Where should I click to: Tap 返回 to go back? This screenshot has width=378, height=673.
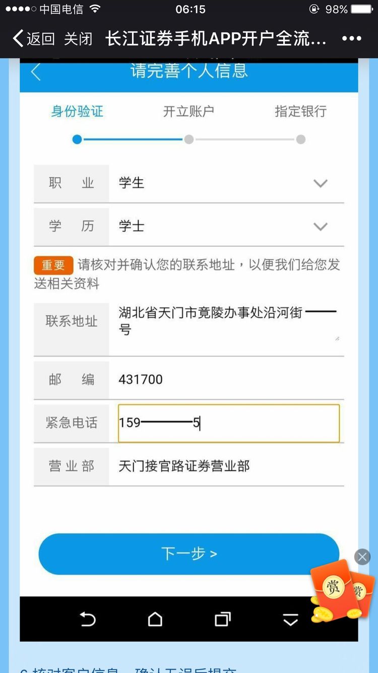pos(34,39)
